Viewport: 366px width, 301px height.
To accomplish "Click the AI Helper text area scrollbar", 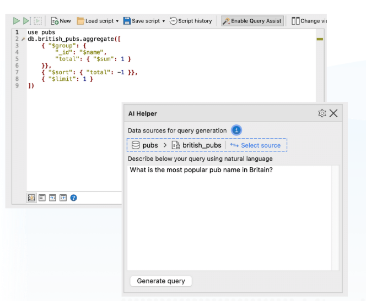I will coord(335,218).
